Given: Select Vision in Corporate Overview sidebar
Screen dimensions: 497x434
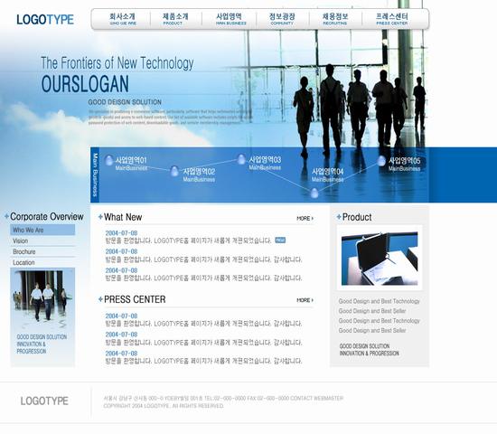Looking at the screenshot, I should (42, 241).
